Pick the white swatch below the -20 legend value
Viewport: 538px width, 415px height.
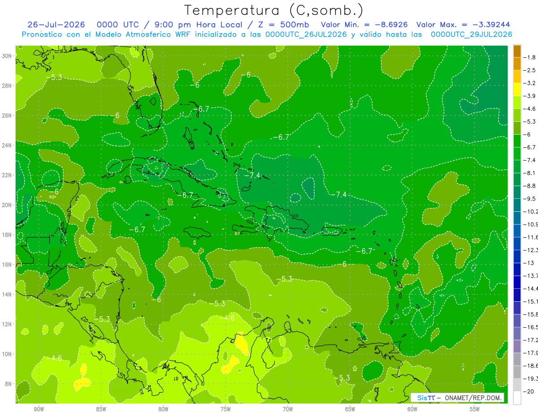(517, 398)
